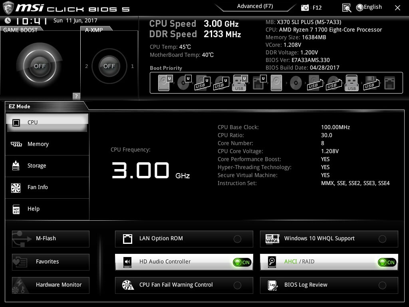
Task: Click the BIOS search magnifier icon
Action: (347, 8)
